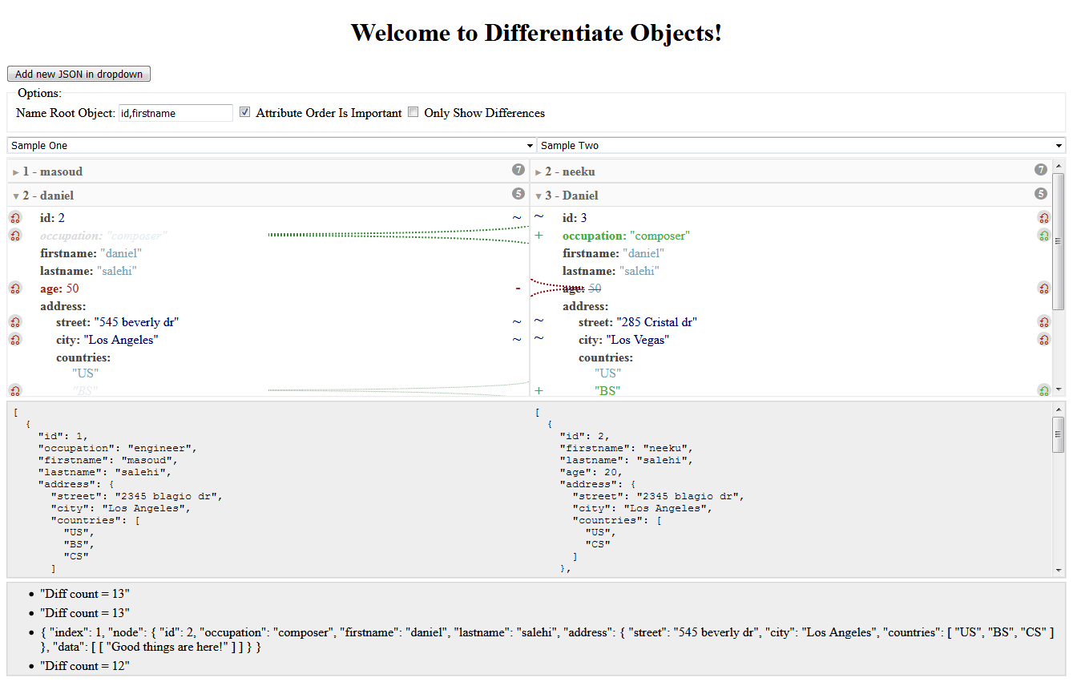Click difference count badge 5 on daniel row
Viewport: 1073px width, 686px height.
[x=518, y=194]
